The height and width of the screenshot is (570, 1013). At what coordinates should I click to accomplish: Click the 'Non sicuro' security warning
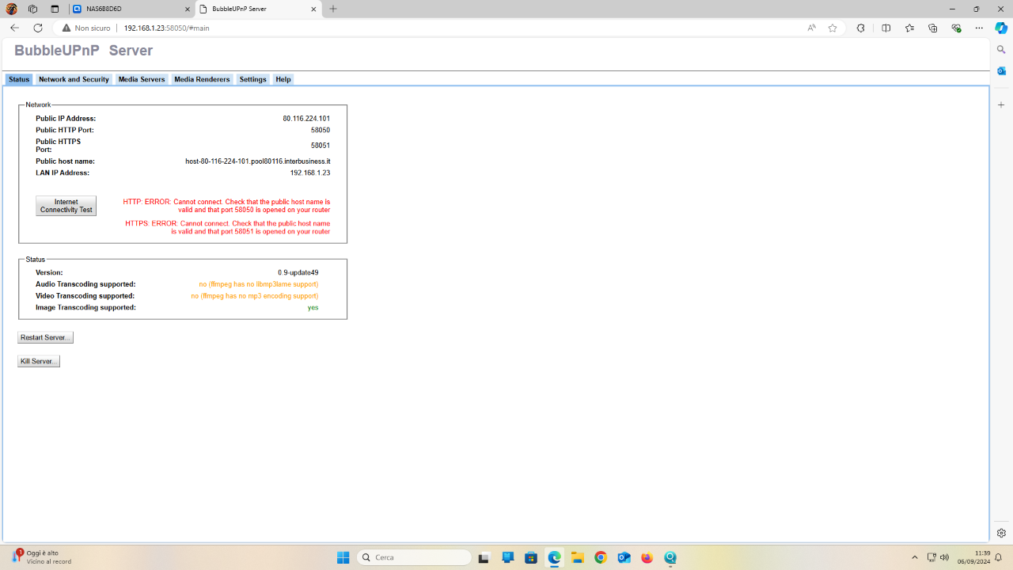coord(86,28)
